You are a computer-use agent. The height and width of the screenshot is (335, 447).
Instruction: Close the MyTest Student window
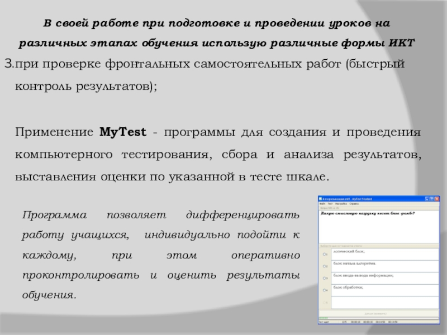pos(438,199)
